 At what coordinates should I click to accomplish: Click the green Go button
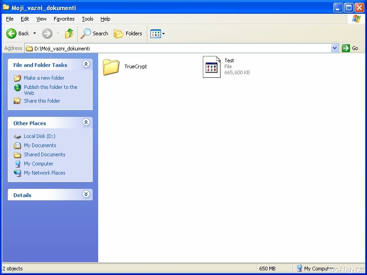click(350, 48)
